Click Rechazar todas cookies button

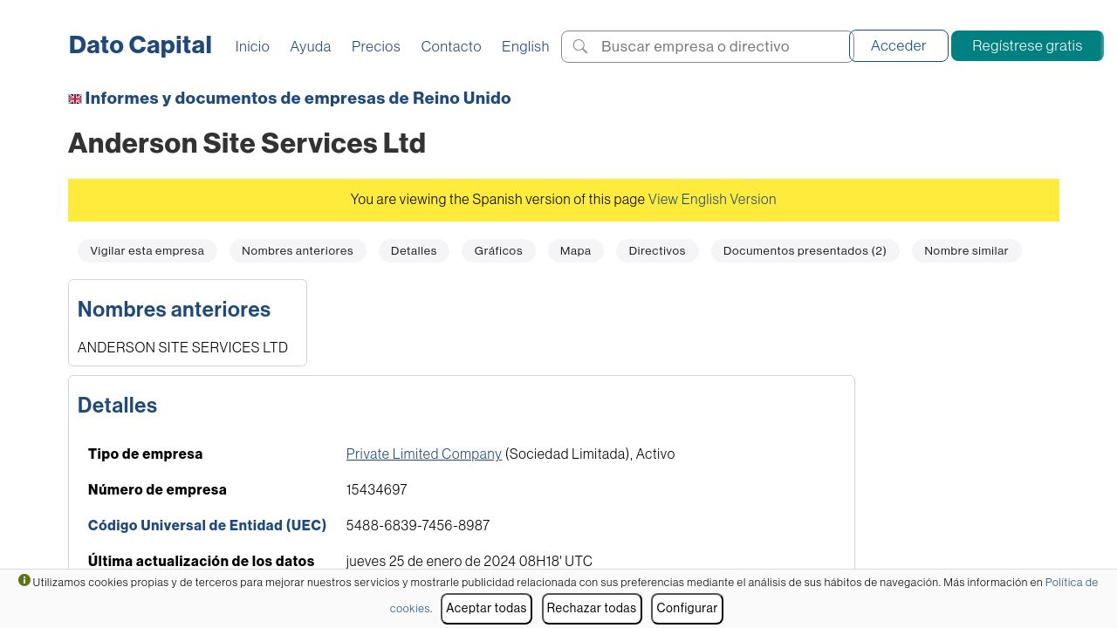(x=592, y=608)
